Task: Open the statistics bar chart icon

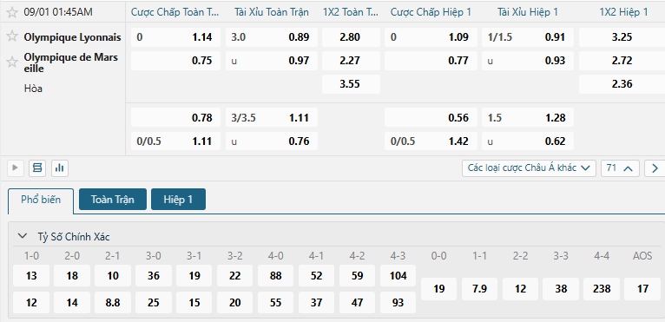Action: point(60,168)
